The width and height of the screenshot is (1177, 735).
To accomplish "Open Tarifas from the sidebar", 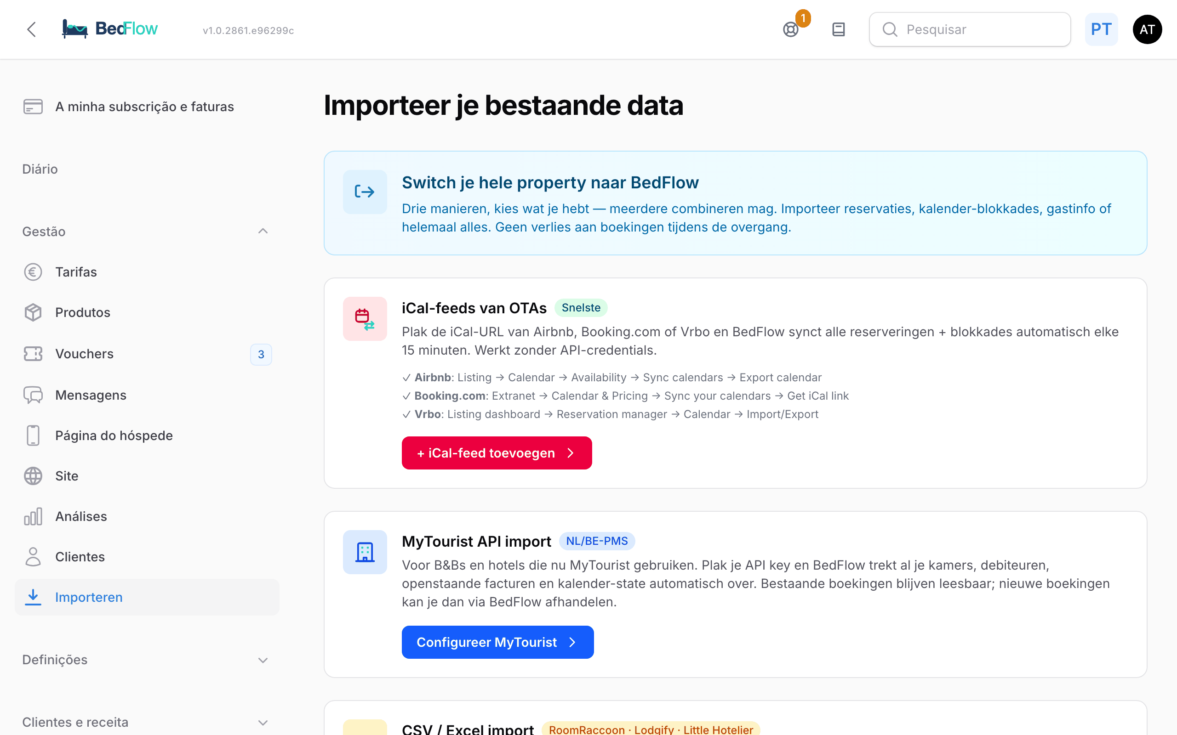I will (x=147, y=272).
